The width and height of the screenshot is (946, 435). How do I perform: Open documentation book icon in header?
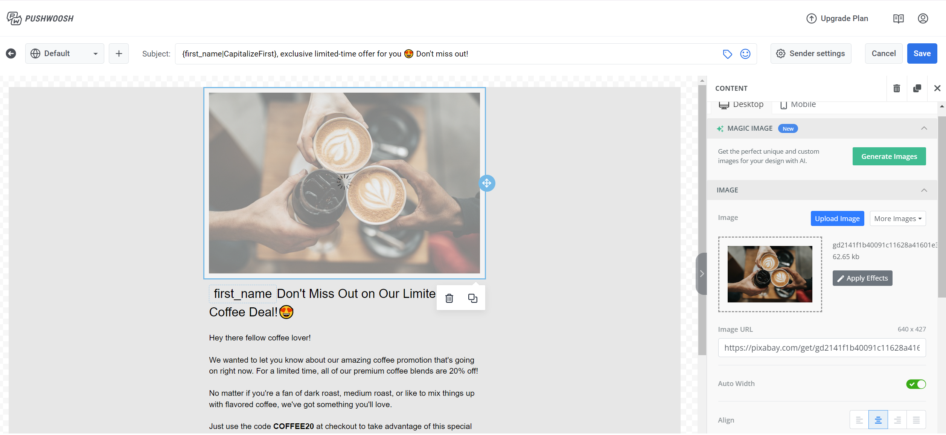point(898,18)
